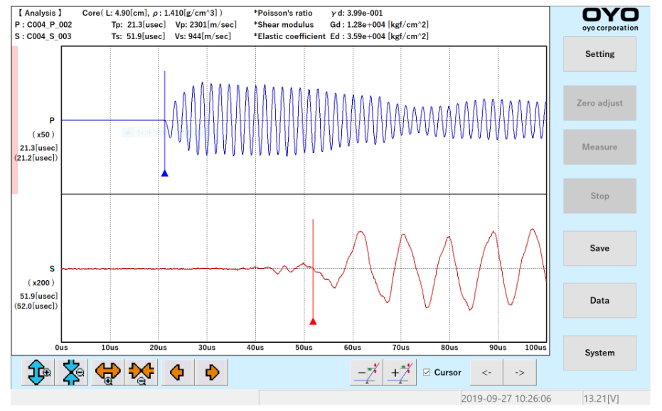Click the minus slope adjustment icon
This screenshot has height=411, width=662.
(366, 373)
